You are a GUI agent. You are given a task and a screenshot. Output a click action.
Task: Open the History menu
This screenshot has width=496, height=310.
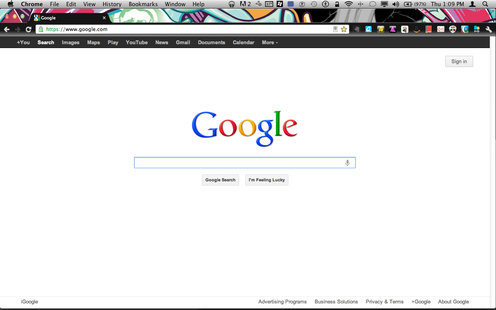coord(112,4)
